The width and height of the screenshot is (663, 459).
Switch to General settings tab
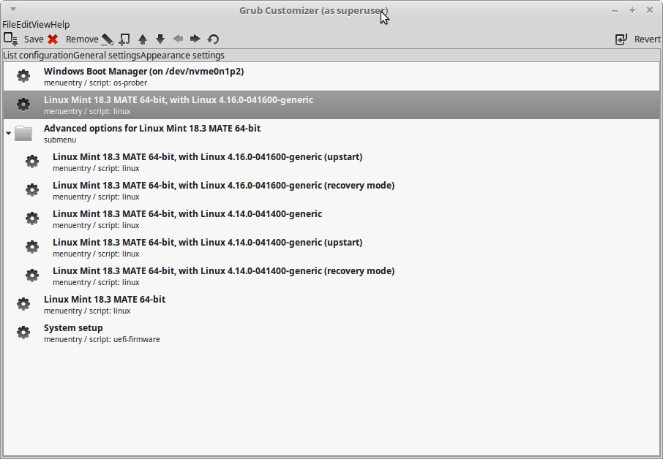click(106, 56)
